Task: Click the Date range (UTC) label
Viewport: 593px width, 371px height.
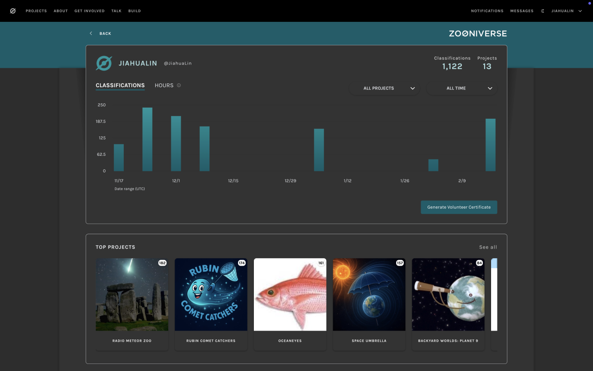Action: point(130,189)
